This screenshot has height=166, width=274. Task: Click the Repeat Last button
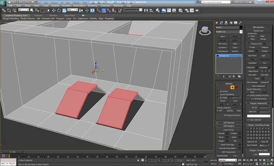pyautogui.click(x=259, y=31)
